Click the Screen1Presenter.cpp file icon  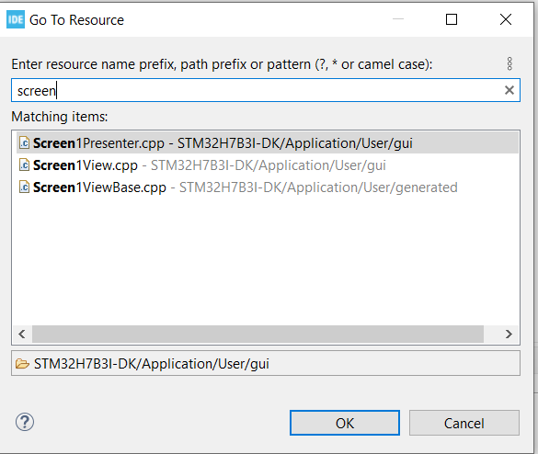click(24, 143)
